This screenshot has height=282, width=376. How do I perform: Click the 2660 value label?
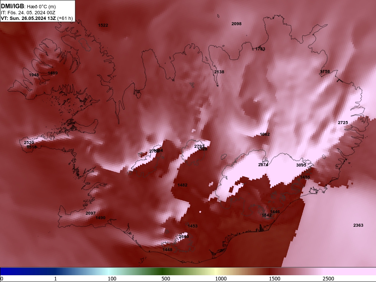click(184, 237)
